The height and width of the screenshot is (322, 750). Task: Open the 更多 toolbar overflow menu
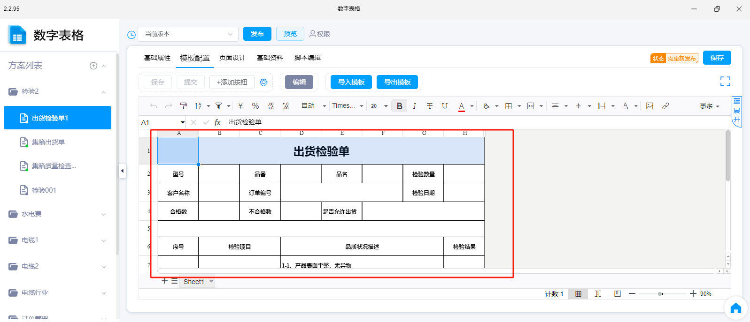(x=710, y=106)
